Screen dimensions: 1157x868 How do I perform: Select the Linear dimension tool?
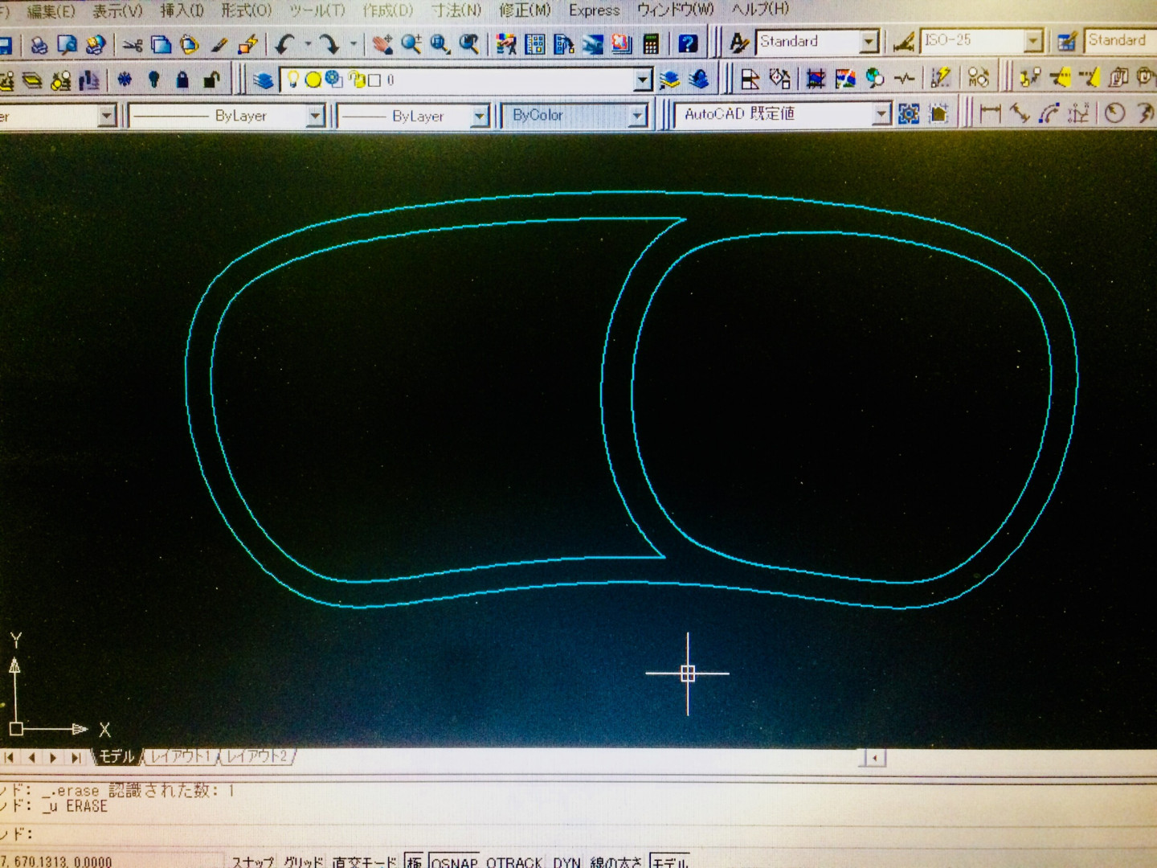tap(990, 113)
